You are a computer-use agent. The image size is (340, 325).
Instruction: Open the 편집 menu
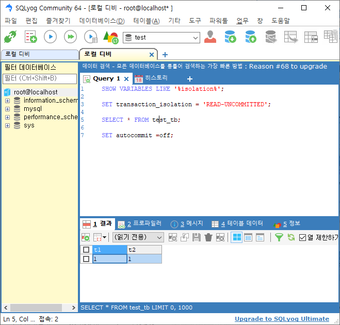coord(31,21)
